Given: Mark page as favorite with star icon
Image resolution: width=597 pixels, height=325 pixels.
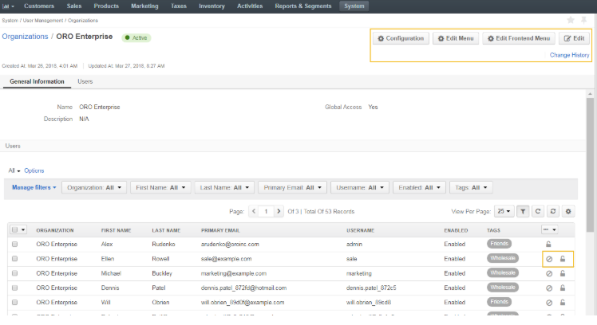Looking at the screenshot, I should pyautogui.click(x=570, y=20).
